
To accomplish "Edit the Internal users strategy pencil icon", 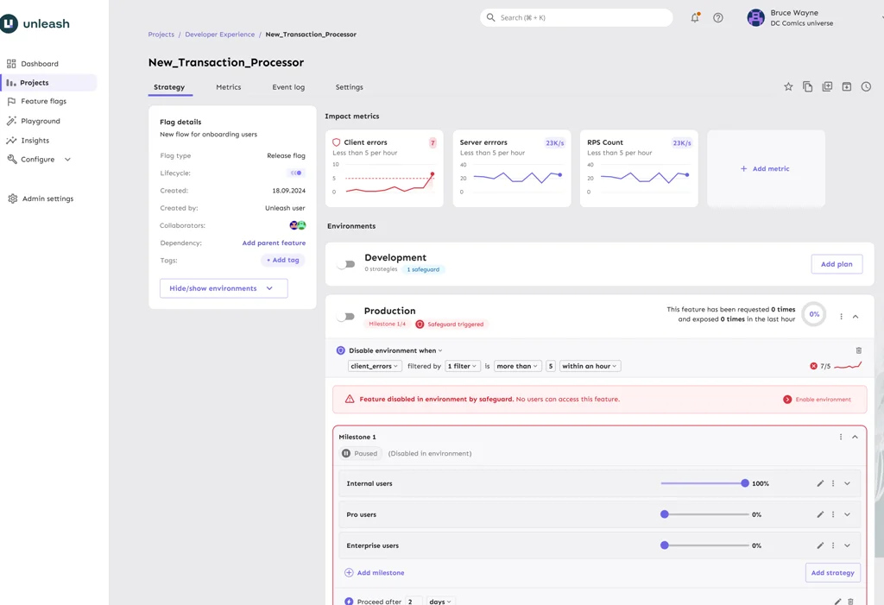I will [x=820, y=483].
